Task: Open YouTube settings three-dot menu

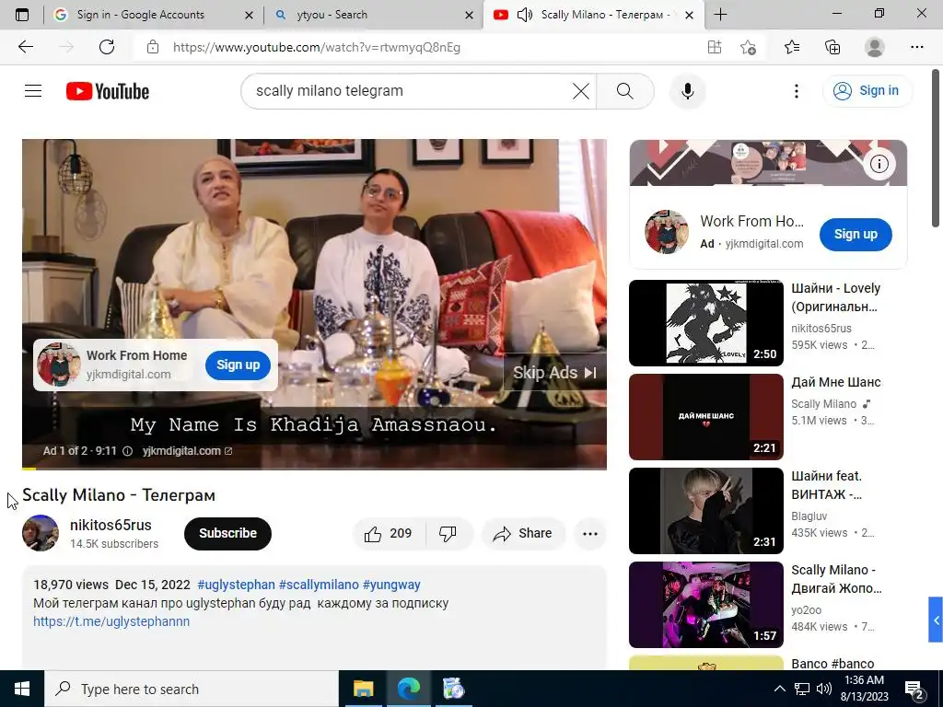Action: tap(797, 91)
